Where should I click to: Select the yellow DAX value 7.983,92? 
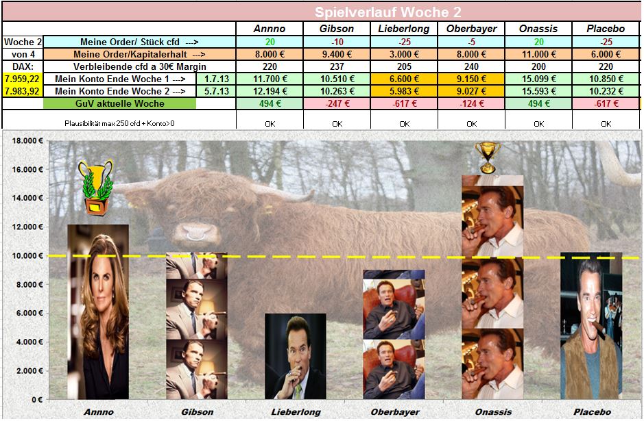tap(23, 91)
